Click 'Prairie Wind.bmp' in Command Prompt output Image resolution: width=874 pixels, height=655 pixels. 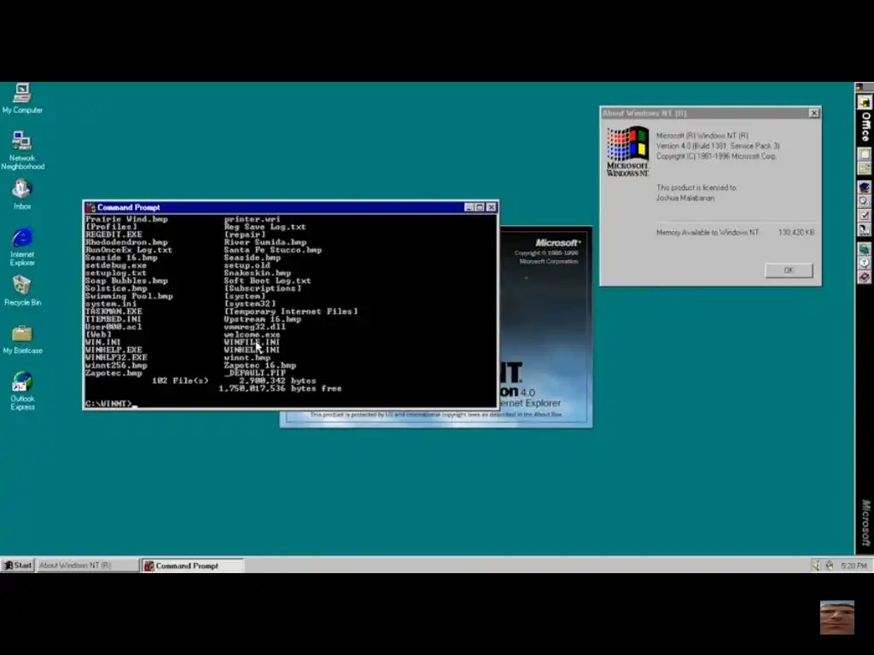pyautogui.click(x=126, y=219)
